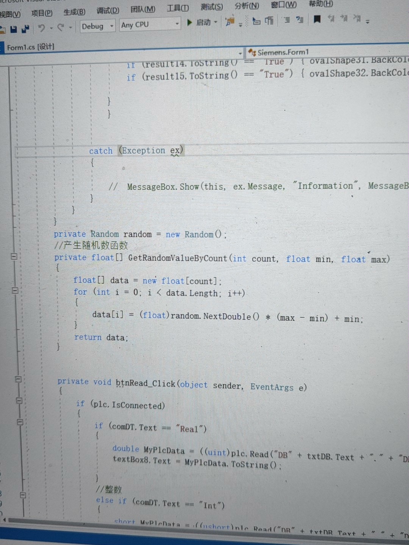Click the 'if (plc.IsConnected)' line
The height and width of the screenshot is (545, 409).
120,405
